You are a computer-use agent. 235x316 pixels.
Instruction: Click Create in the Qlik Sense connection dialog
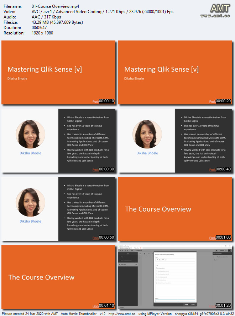point(193,304)
